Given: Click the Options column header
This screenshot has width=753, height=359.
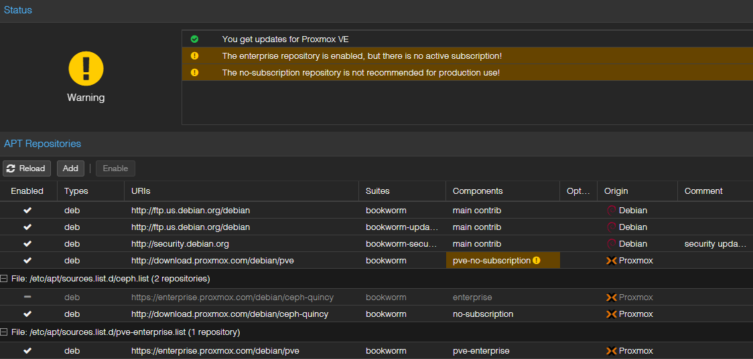Looking at the screenshot, I should click(x=578, y=191).
